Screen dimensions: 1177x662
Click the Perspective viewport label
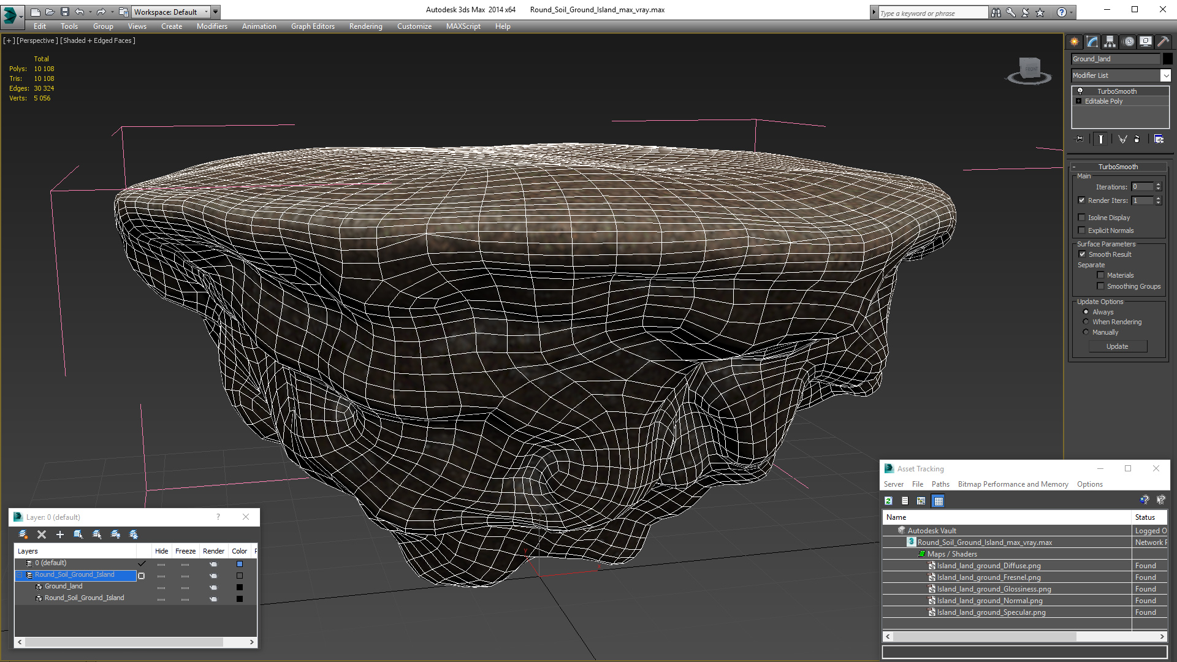[37, 40]
